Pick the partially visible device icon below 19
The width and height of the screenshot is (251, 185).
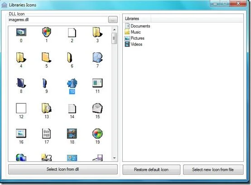[x=97, y=158]
